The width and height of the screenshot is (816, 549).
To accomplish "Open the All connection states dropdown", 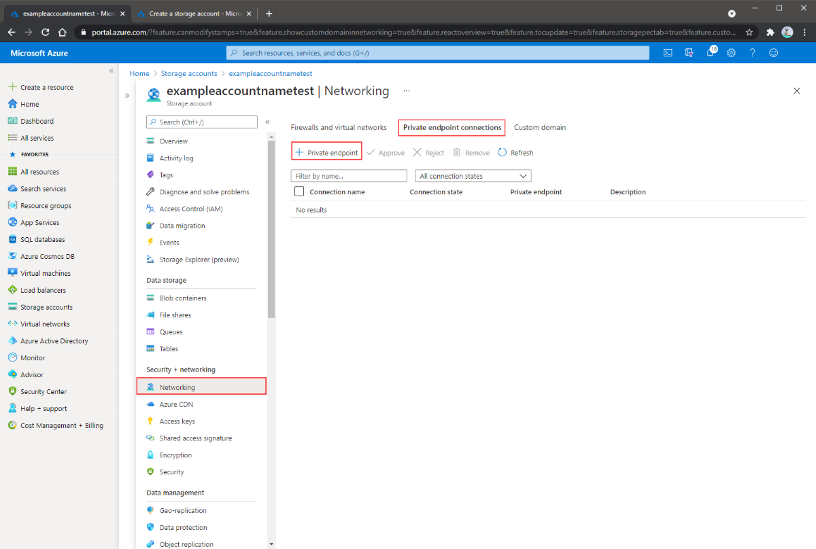I will 472,175.
